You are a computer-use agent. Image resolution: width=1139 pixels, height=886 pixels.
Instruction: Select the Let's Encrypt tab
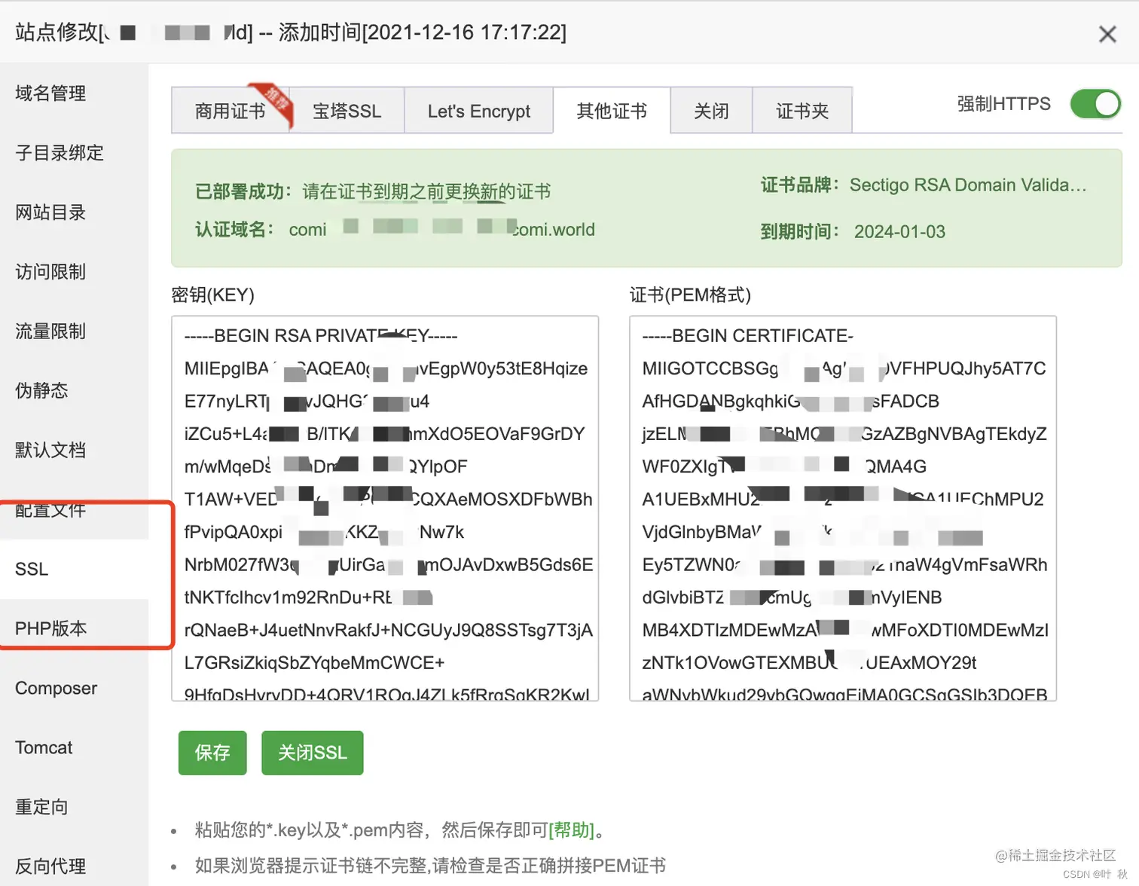pos(479,111)
